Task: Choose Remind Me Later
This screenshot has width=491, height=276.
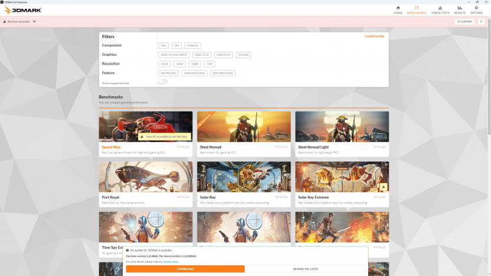Action: (306, 269)
